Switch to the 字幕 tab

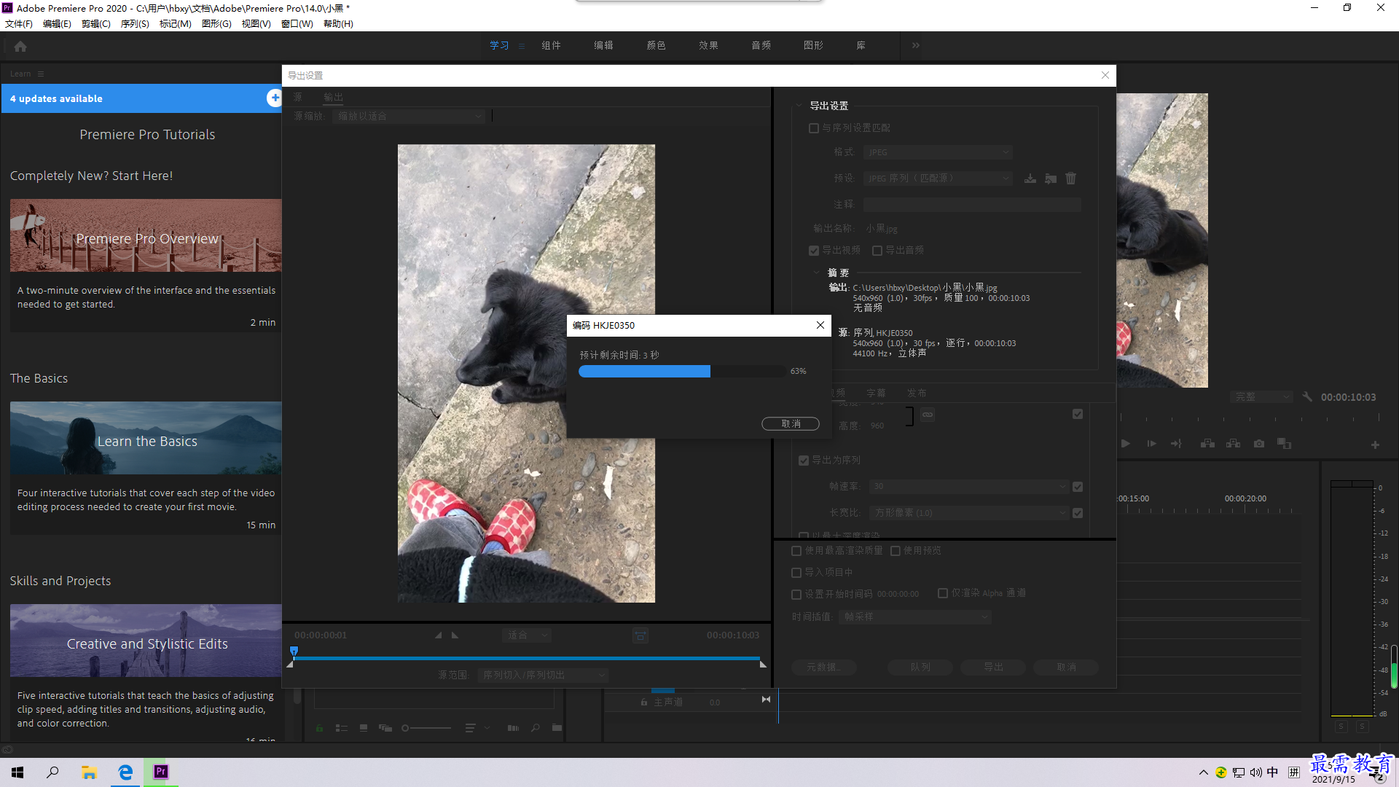(x=876, y=393)
